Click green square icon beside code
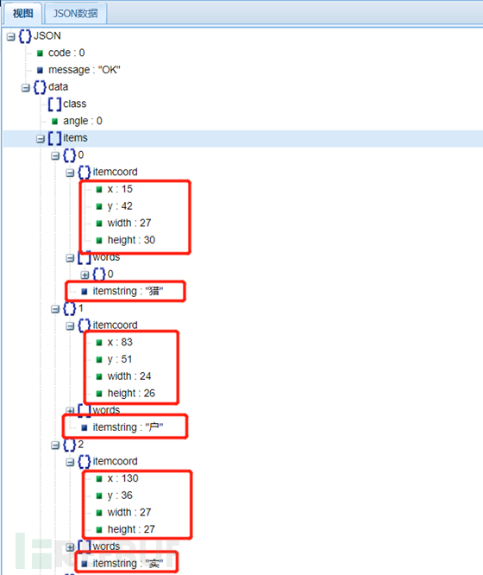Image resolution: width=483 pixels, height=575 pixels. click(x=41, y=54)
